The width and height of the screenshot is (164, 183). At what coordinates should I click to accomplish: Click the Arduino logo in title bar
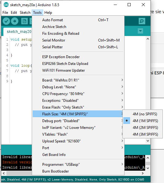click(6, 5)
